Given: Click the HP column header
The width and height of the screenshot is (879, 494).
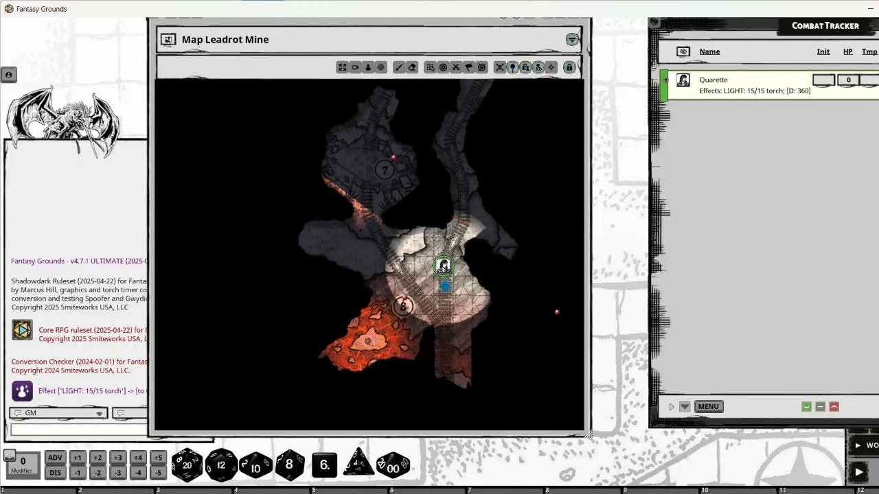Looking at the screenshot, I should tap(848, 51).
